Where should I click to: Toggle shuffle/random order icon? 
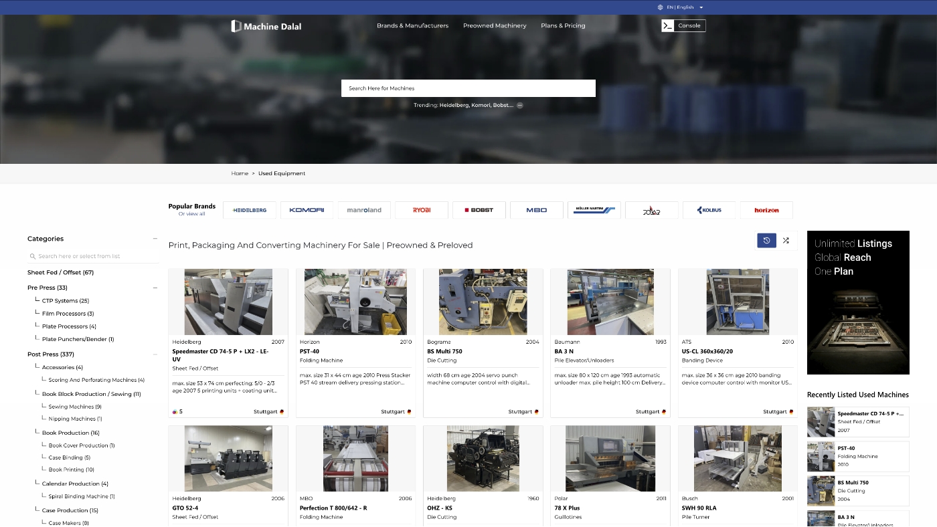[786, 240]
